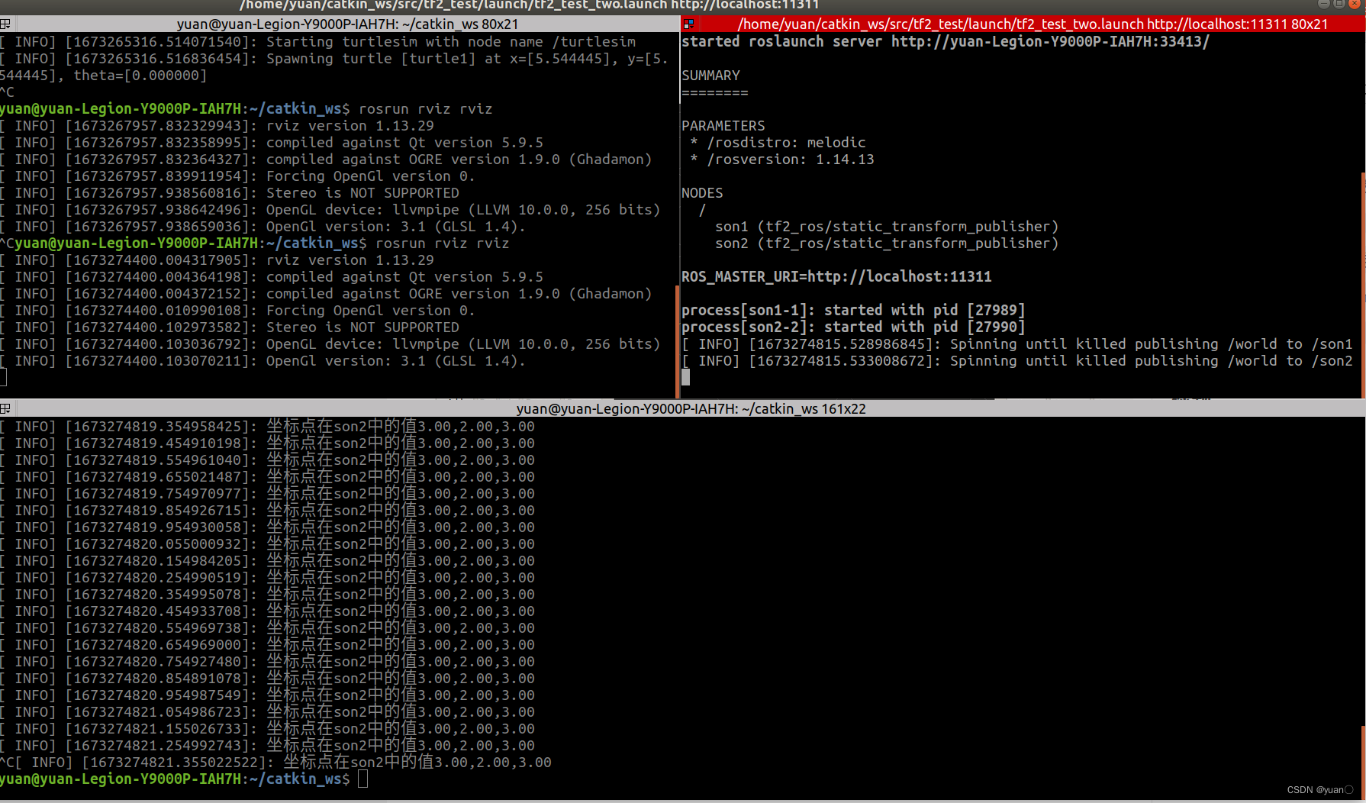The width and height of the screenshot is (1366, 803).
Task: Click rviz version line with timestamp 1673274400.004317905
Action: tap(217, 260)
